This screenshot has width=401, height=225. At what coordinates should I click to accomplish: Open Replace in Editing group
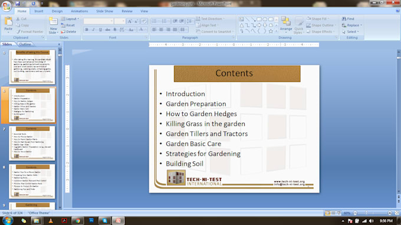pos(352,25)
